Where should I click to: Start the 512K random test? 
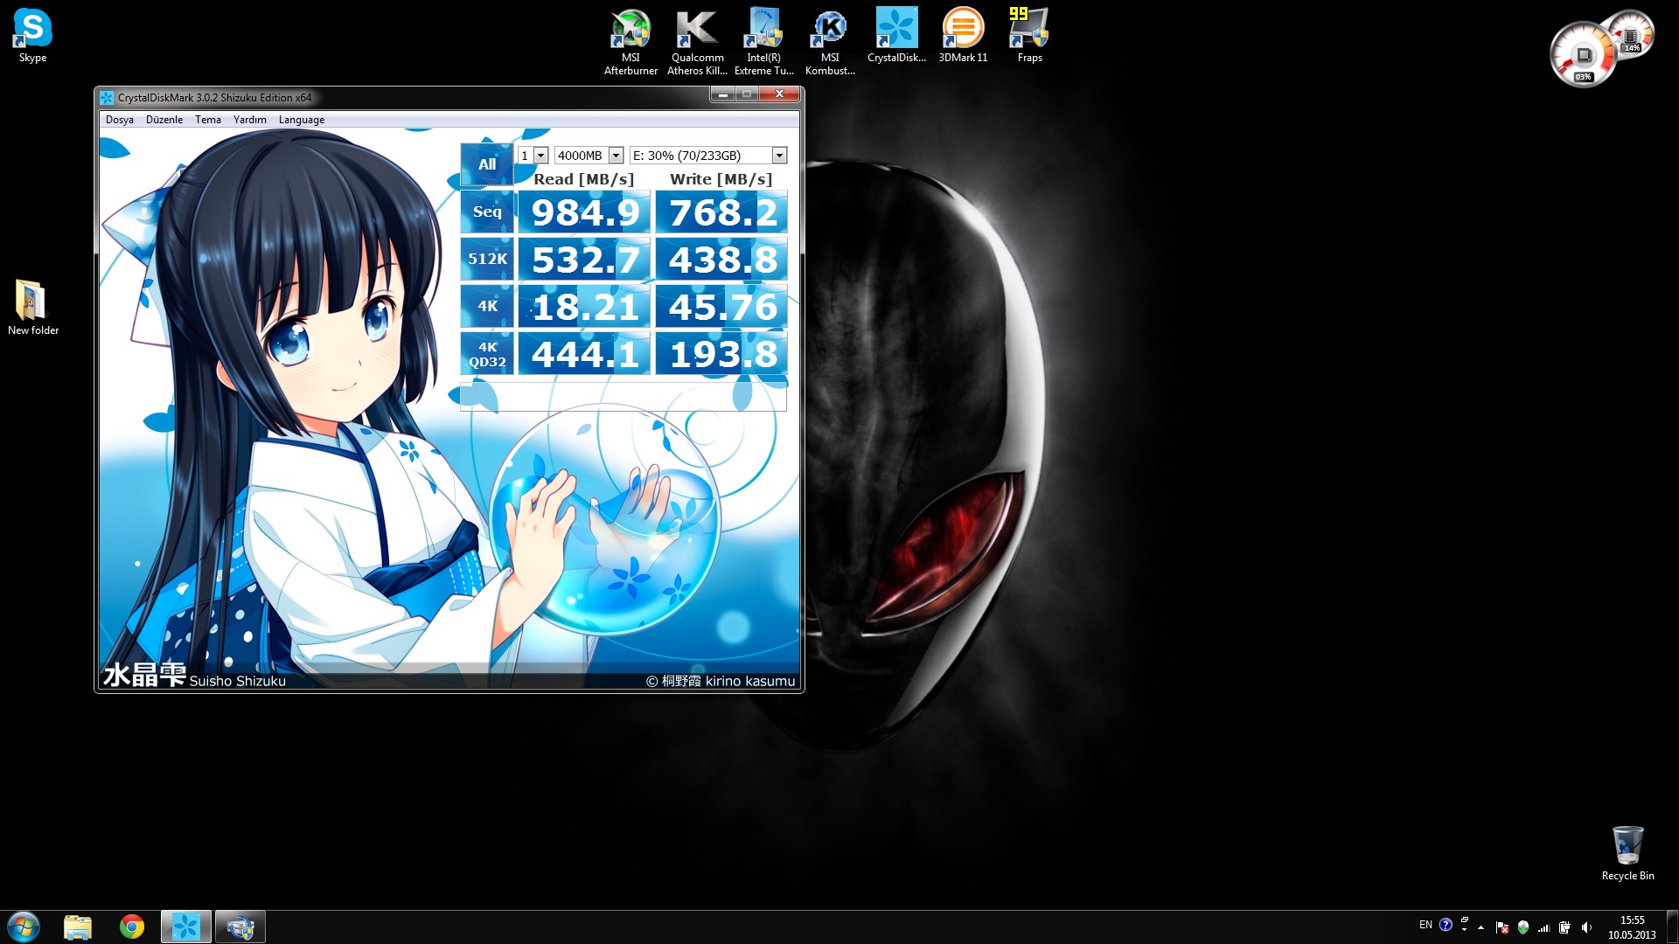pyautogui.click(x=487, y=259)
